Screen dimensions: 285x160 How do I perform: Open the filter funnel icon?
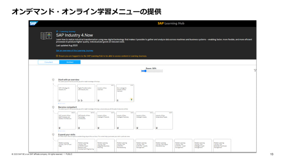255,70
